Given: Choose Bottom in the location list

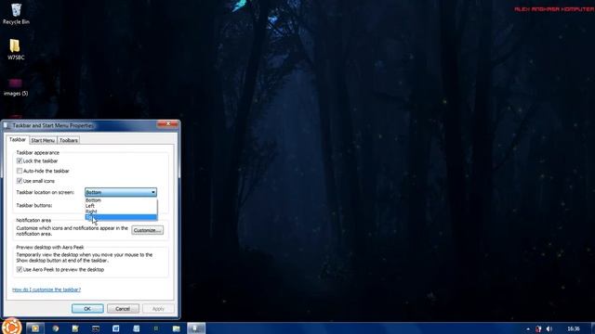Looking at the screenshot, I should coord(121,200).
